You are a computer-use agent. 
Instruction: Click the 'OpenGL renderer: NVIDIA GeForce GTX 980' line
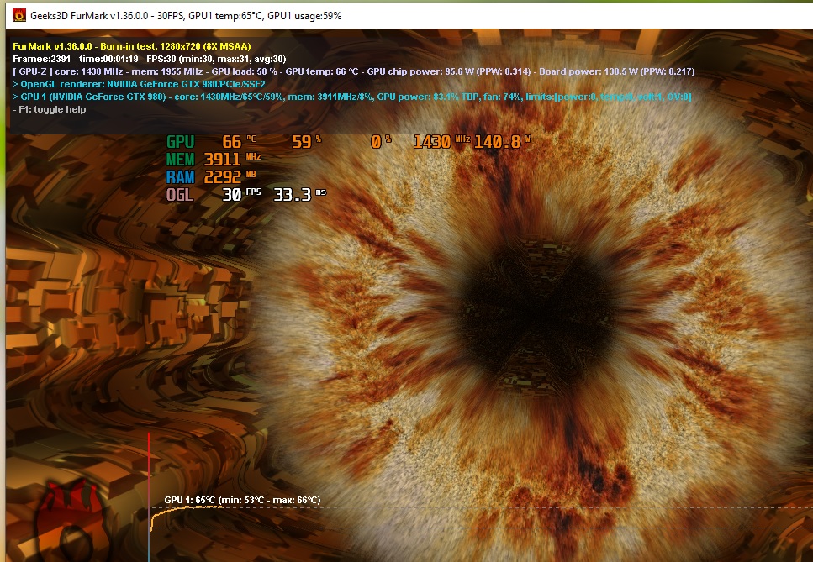pos(139,84)
